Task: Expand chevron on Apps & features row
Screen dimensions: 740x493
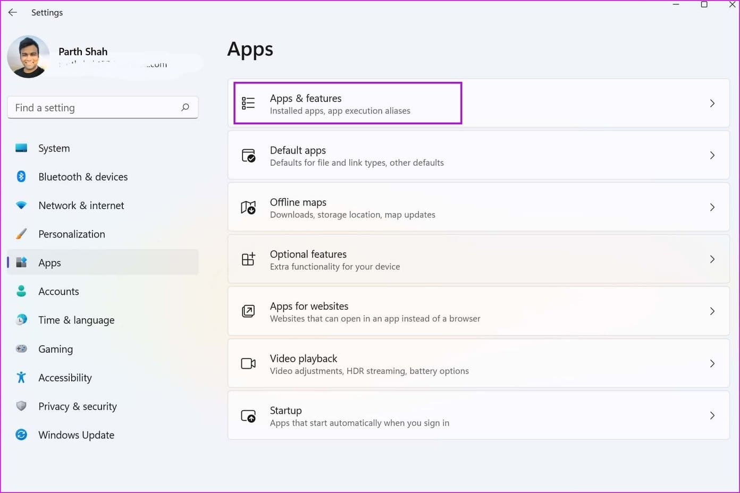Action: click(712, 103)
